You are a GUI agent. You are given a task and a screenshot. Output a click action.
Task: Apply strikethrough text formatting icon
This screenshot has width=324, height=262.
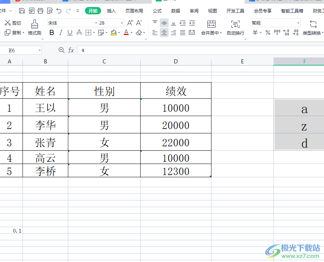coord(79,32)
